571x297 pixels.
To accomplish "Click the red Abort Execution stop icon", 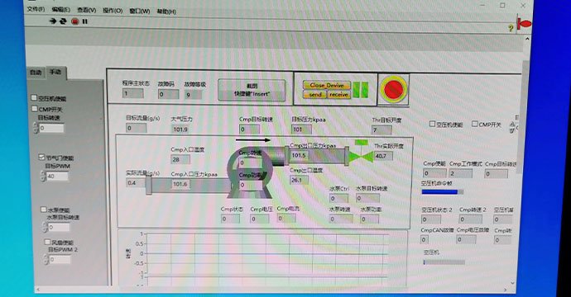I will tap(75, 21).
